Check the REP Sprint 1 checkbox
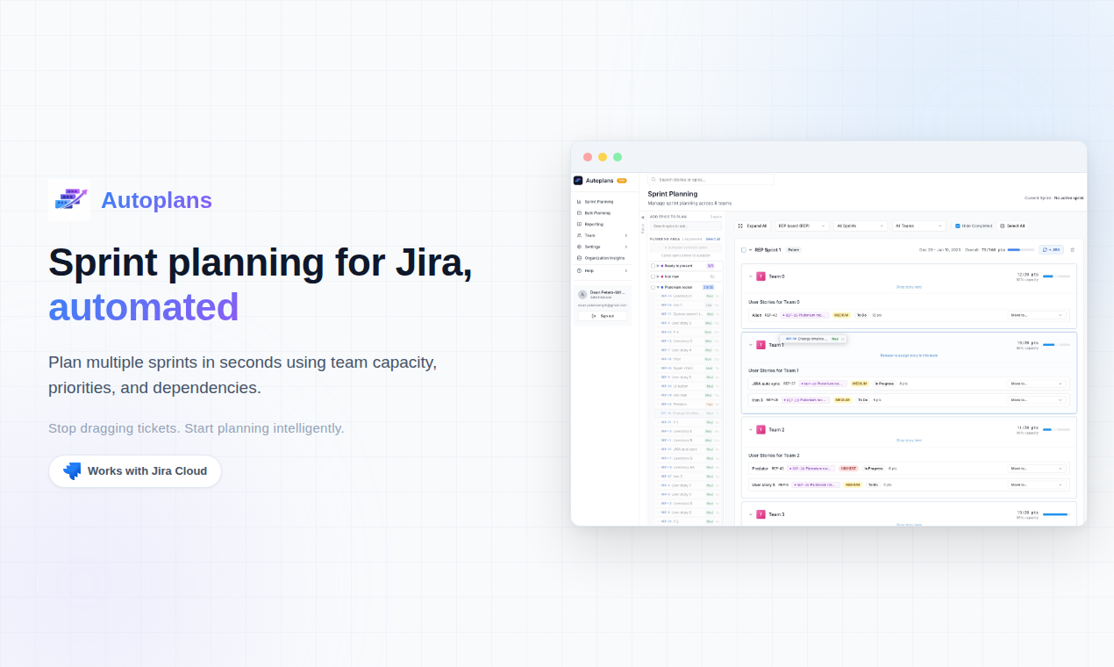Image resolution: width=1114 pixels, height=667 pixels. [744, 250]
